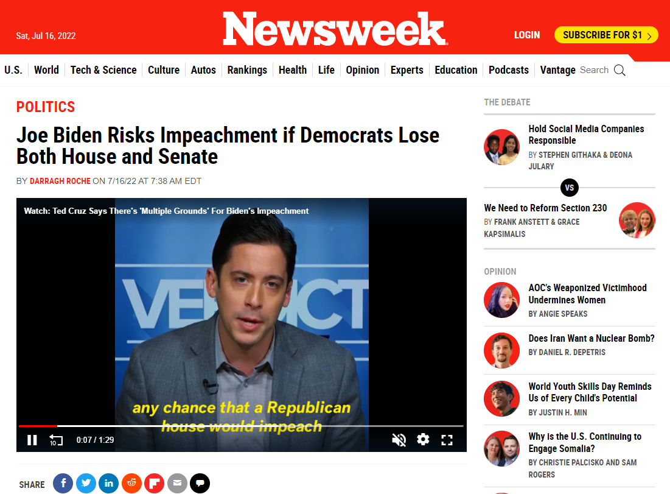The width and height of the screenshot is (670, 494).
Task: Click the search magnifier icon
Action: pyautogui.click(x=619, y=70)
